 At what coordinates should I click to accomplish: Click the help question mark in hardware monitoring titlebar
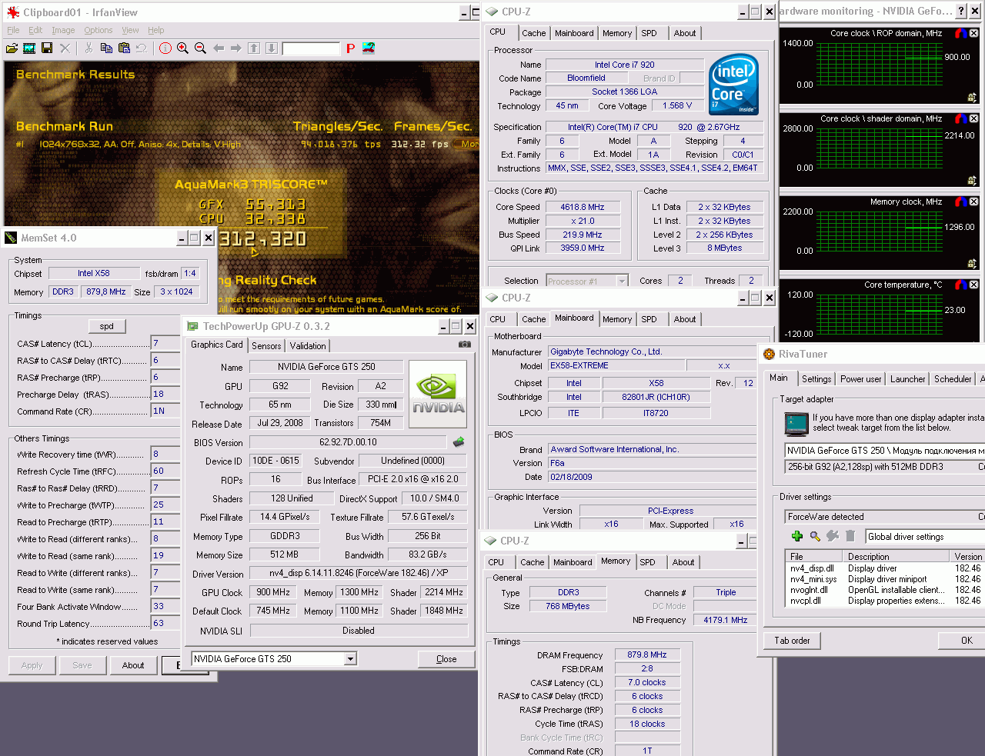click(x=961, y=11)
